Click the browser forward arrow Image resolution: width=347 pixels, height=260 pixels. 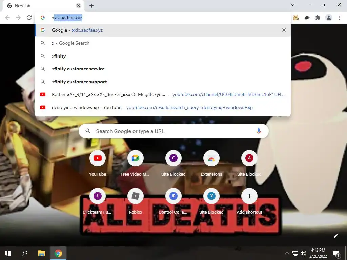[x=18, y=18]
